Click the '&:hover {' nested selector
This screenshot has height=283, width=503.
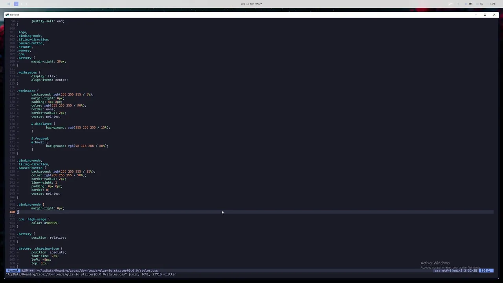pos(40,142)
